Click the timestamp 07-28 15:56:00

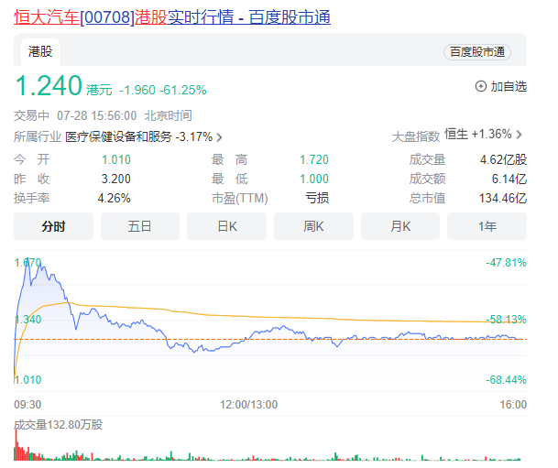[x=97, y=116]
